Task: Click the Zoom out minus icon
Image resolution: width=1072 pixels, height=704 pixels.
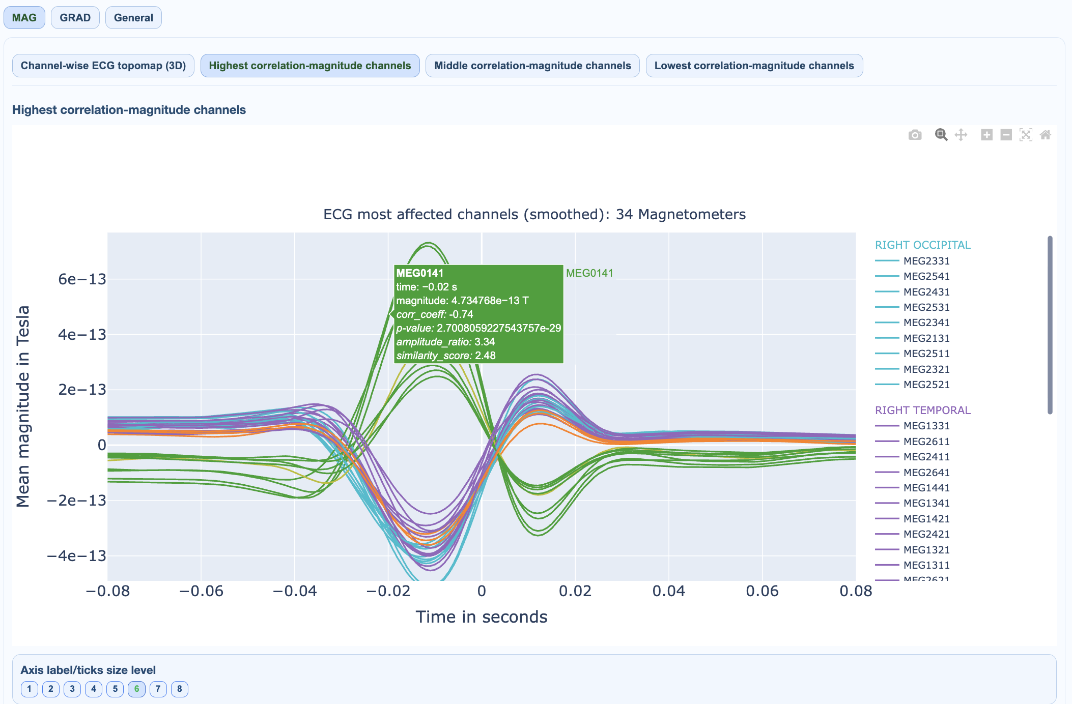Action: point(1006,135)
